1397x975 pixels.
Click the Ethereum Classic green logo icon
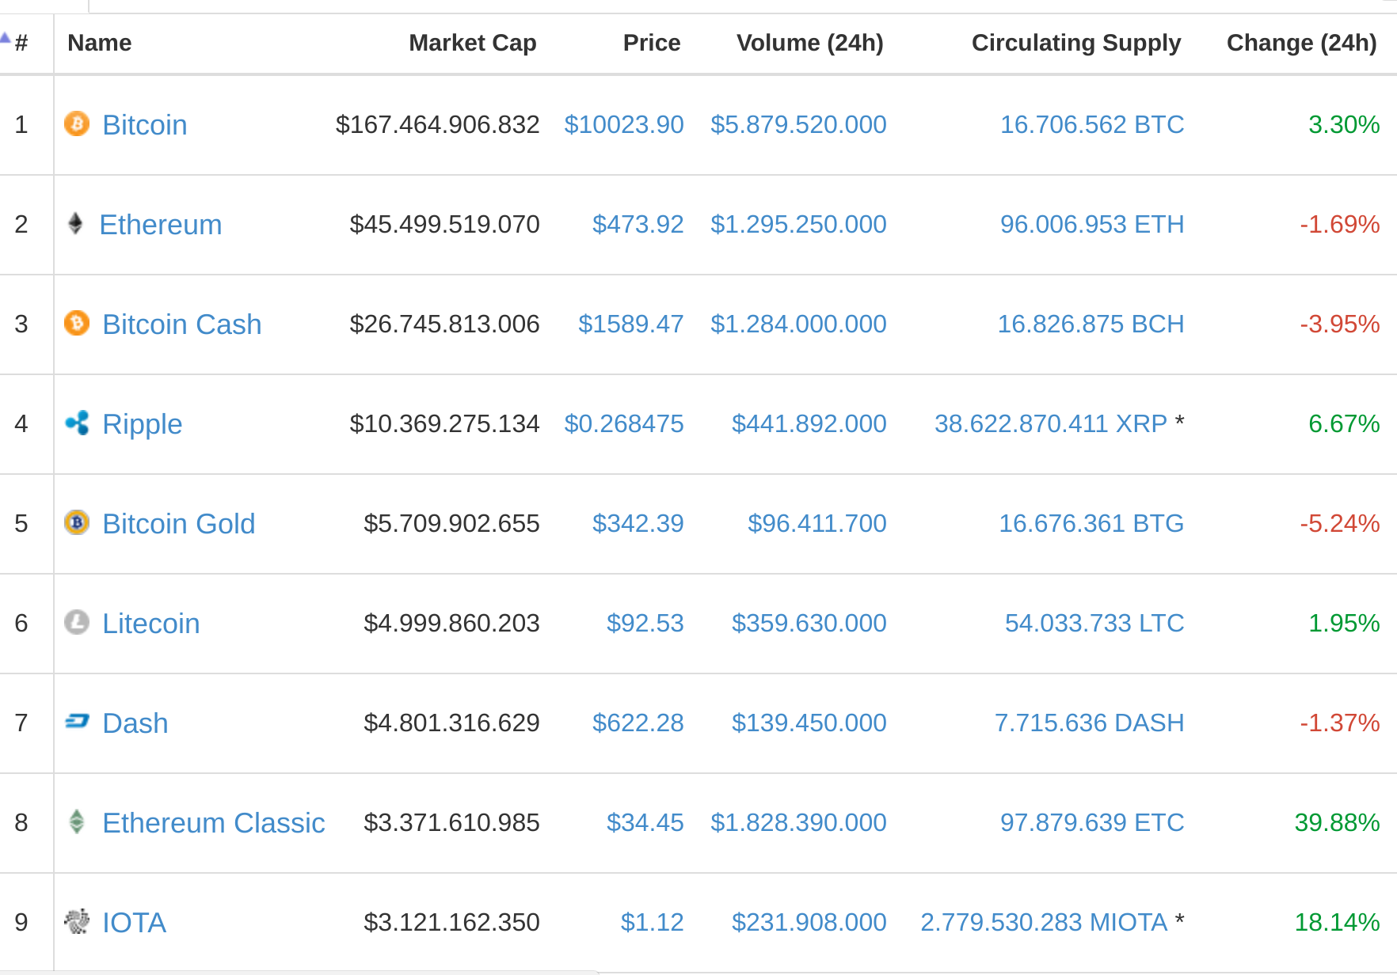77,821
